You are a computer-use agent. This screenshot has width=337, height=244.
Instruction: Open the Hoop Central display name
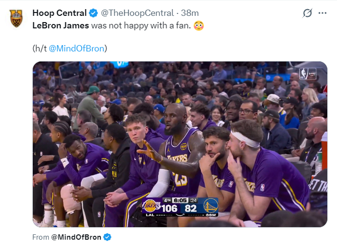pyautogui.click(x=59, y=13)
